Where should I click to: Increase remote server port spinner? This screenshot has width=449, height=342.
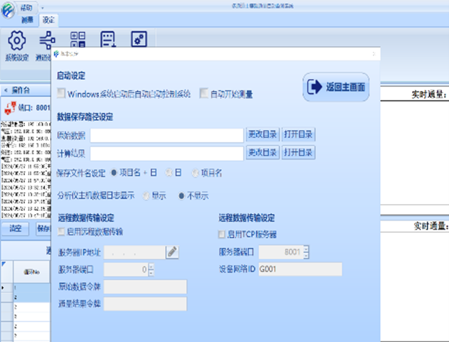pos(151,266)
